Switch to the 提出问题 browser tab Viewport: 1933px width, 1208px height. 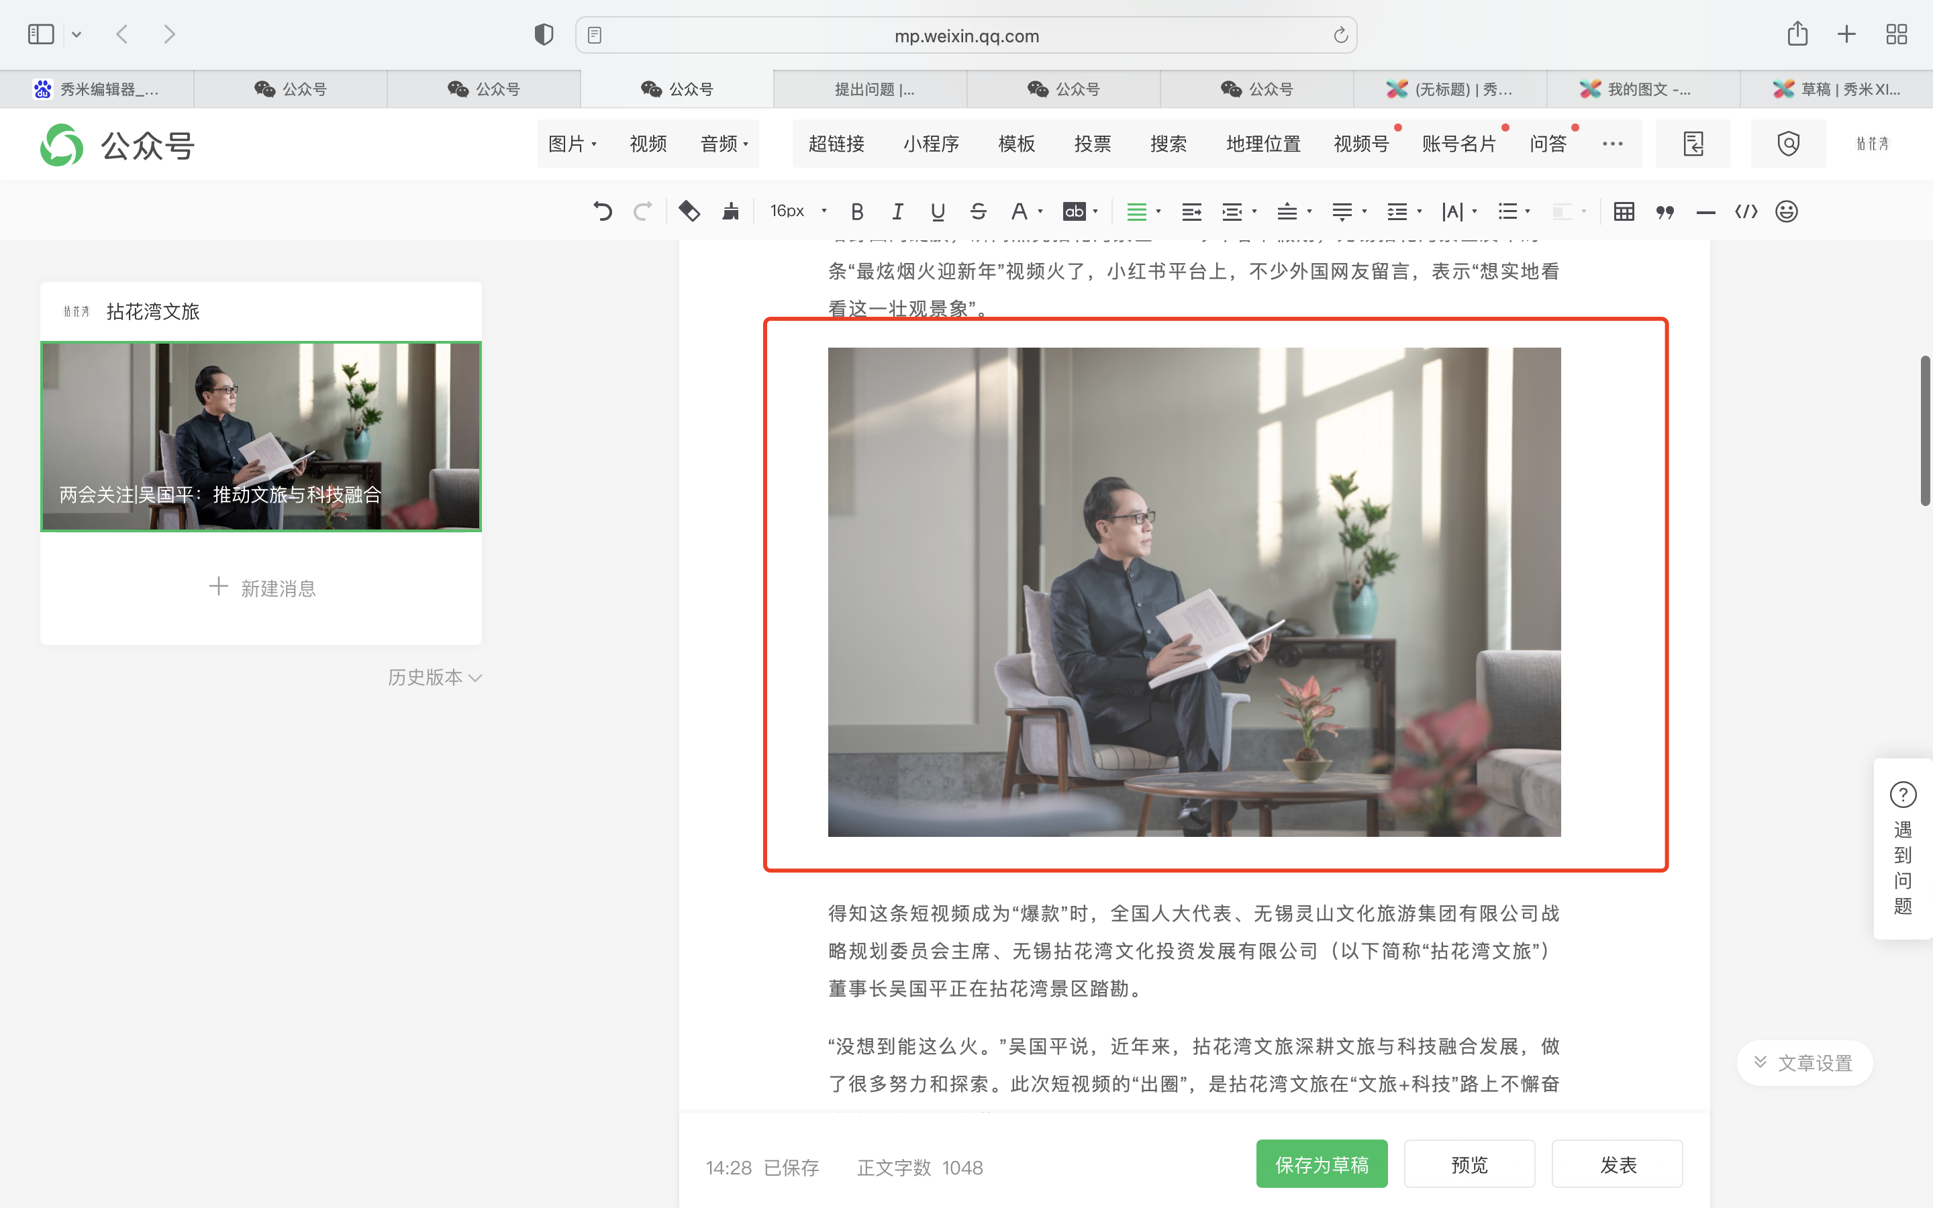[x=873, y=89]
